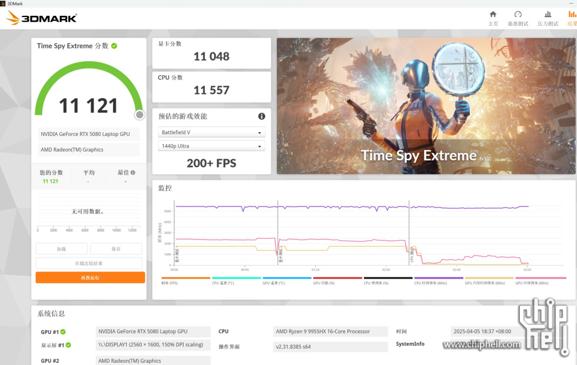Click the 无可用数据 distribution chart
577x365 pixels.
coord(89,212)
